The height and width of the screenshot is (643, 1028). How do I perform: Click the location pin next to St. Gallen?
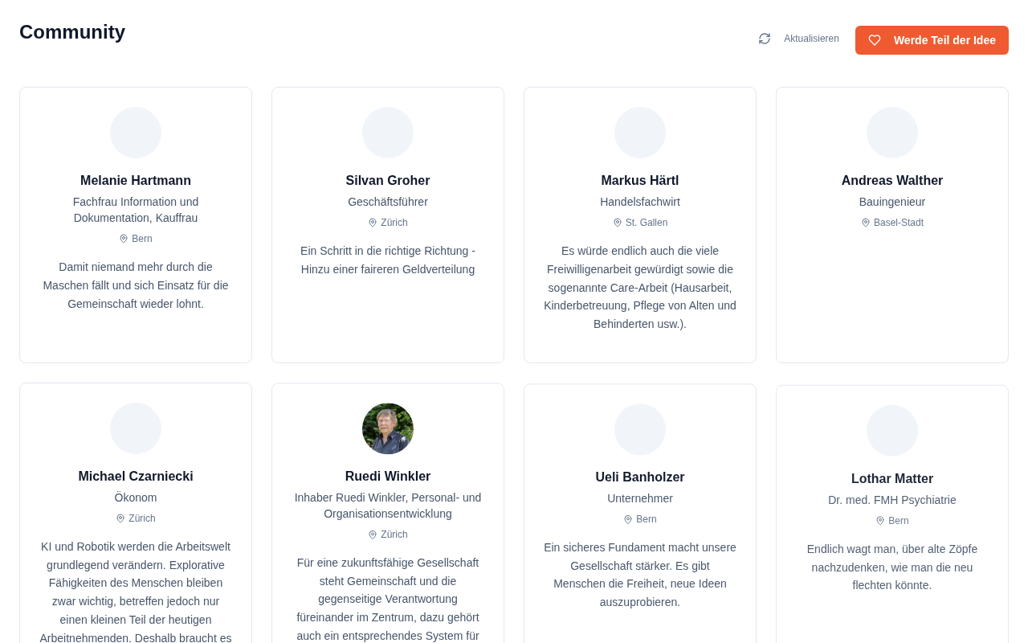618,223
